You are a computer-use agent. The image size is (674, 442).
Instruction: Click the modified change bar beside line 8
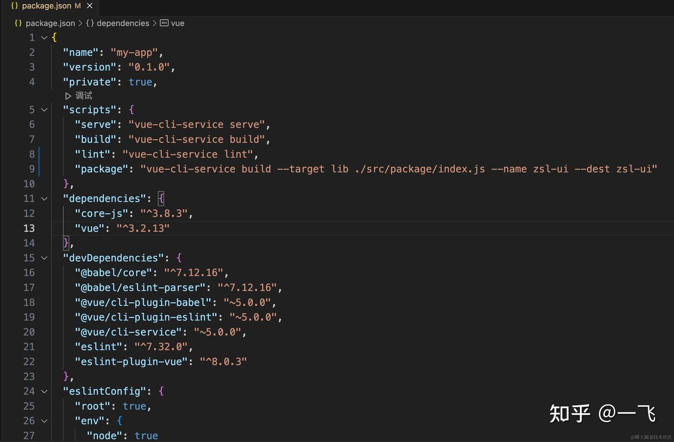pyautogui.click(x=39, y=154)
